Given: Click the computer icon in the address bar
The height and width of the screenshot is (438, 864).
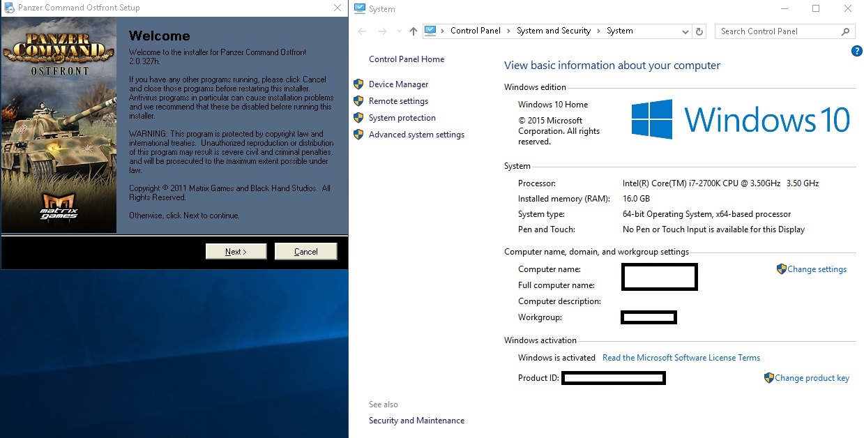Looking at the screenshot, I should (x=430, y=31).
